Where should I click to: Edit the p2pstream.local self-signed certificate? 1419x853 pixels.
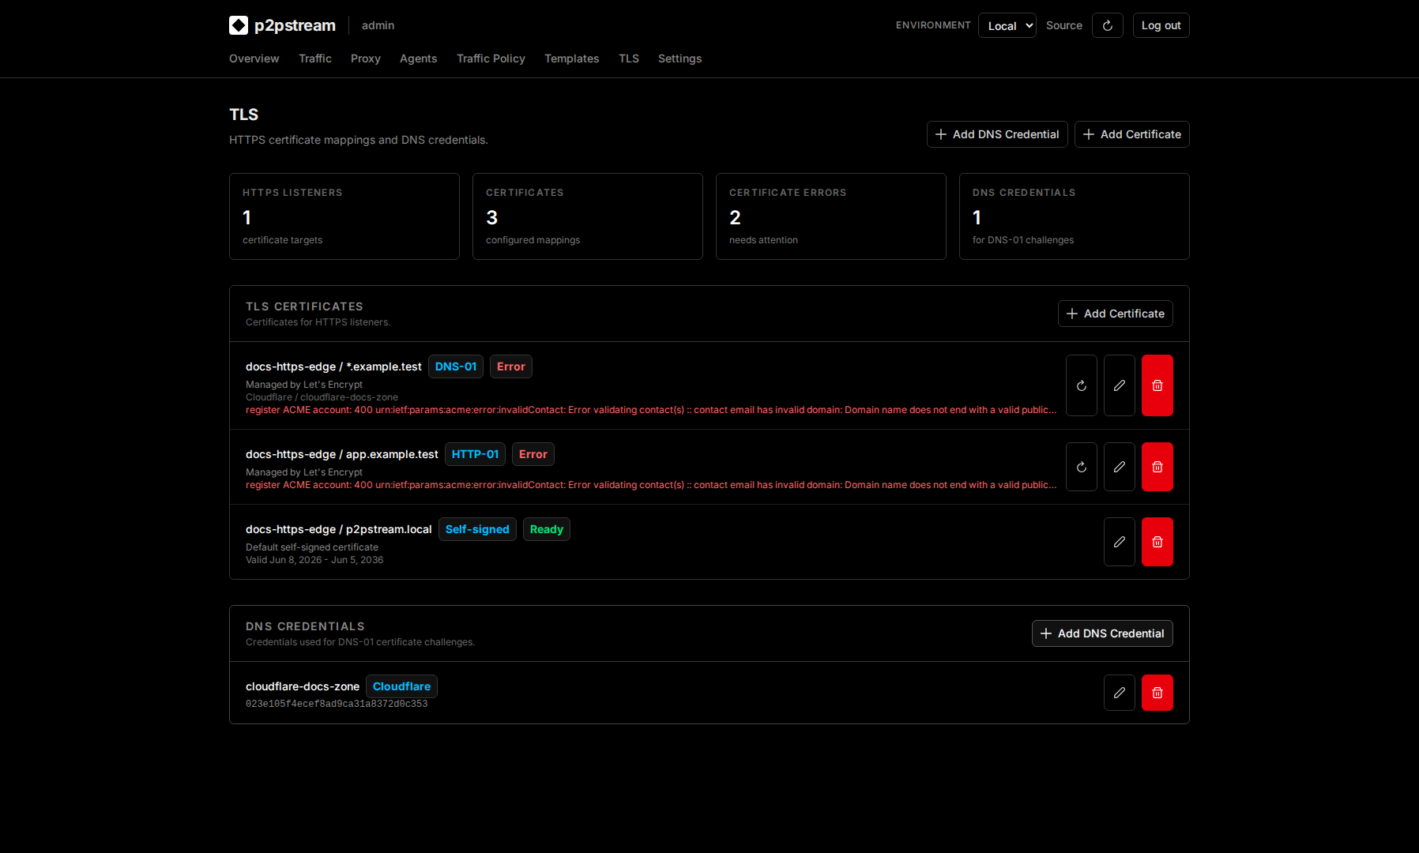click(x=1120, y=542)
